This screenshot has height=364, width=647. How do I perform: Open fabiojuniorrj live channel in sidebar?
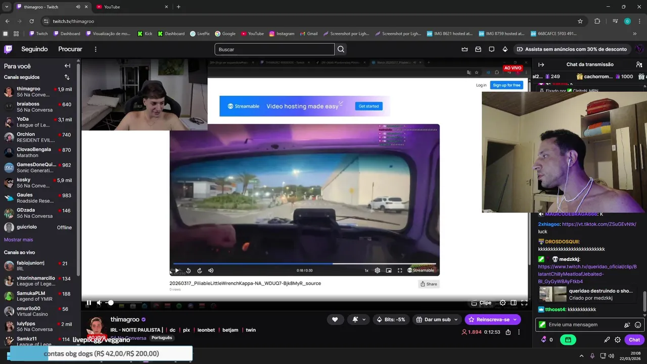(39, 266)
